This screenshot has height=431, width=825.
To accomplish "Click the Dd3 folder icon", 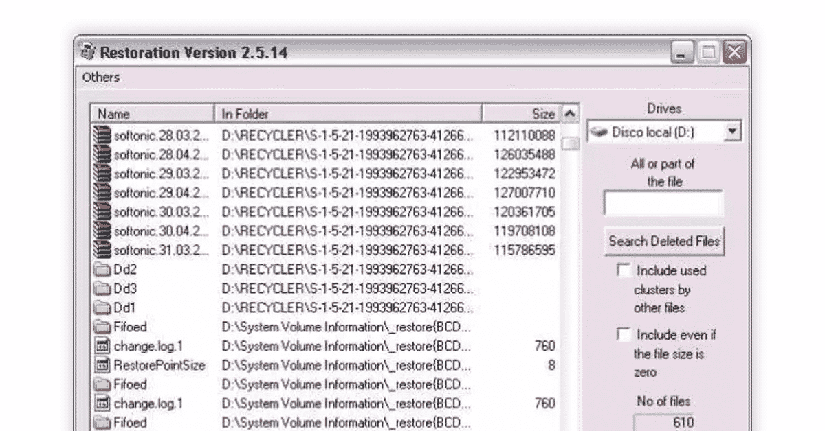I will click(102, 289).
